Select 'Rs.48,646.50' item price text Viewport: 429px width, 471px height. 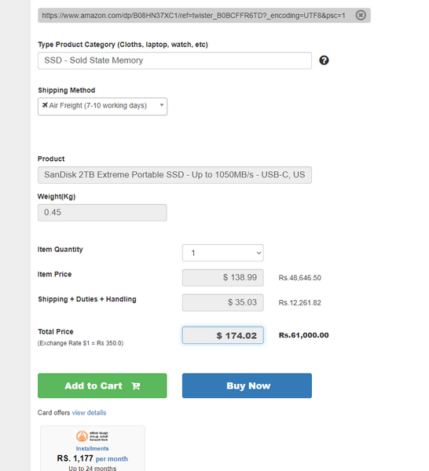[299, 278]
